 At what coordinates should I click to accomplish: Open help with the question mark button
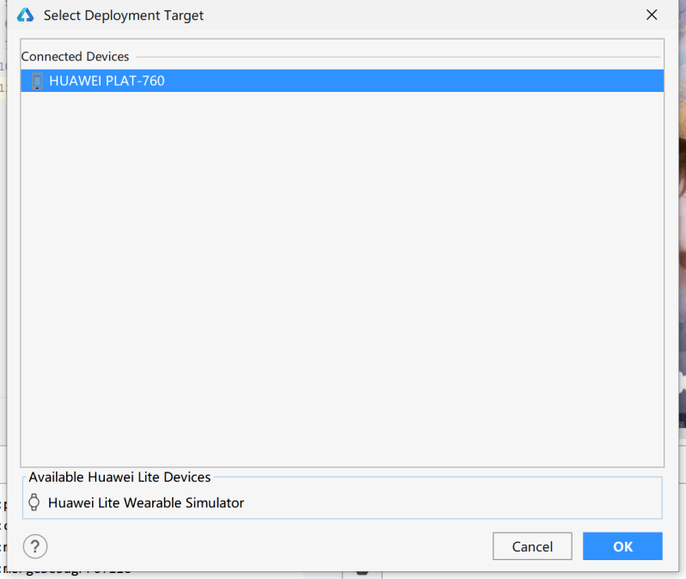35,546
